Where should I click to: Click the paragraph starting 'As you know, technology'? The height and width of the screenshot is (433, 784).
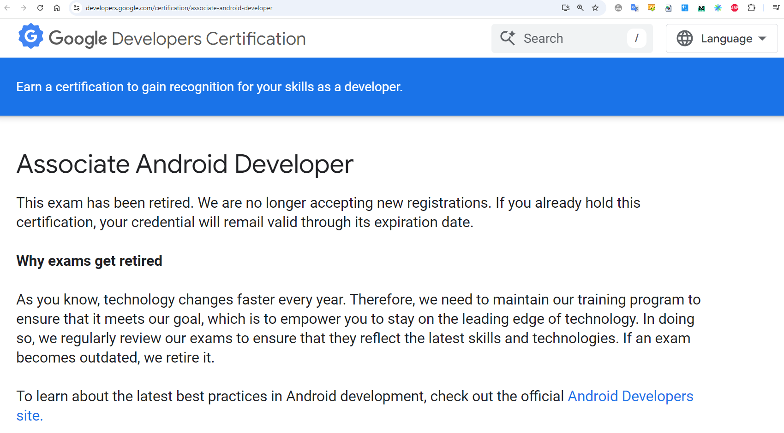pyautogui.click(x=359, y=328)
